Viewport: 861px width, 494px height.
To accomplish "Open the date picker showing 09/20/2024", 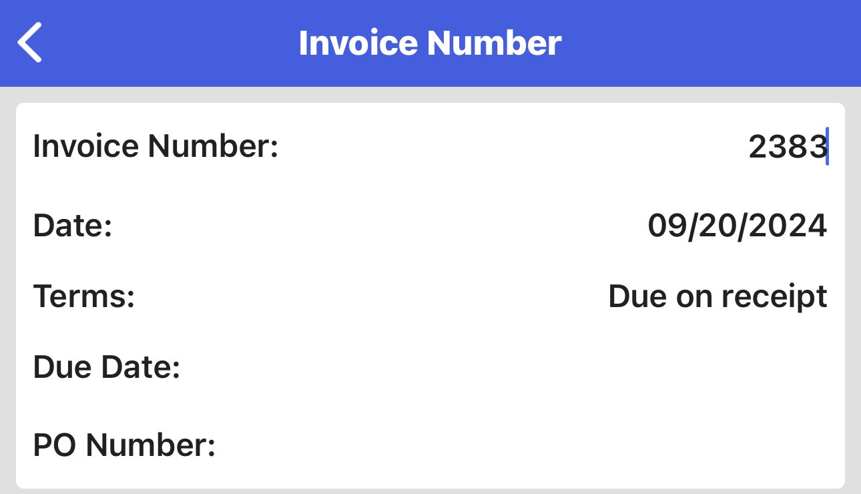I will pyautogui.click(x=737, y=226).
